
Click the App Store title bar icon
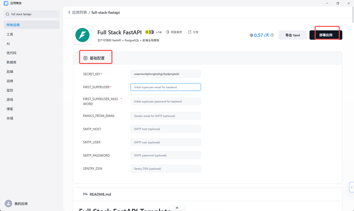pos(6,3)
